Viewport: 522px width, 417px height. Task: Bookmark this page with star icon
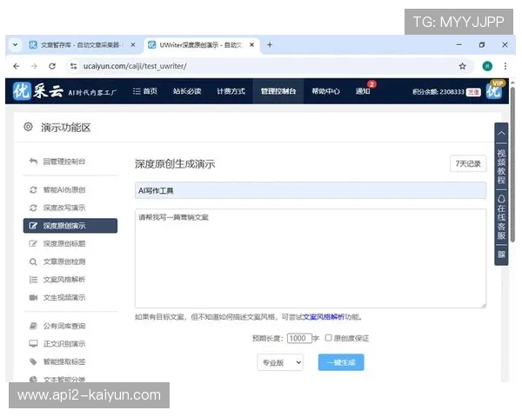(x=462, y=66)
